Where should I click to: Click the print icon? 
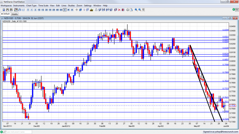tap(128, 10)
